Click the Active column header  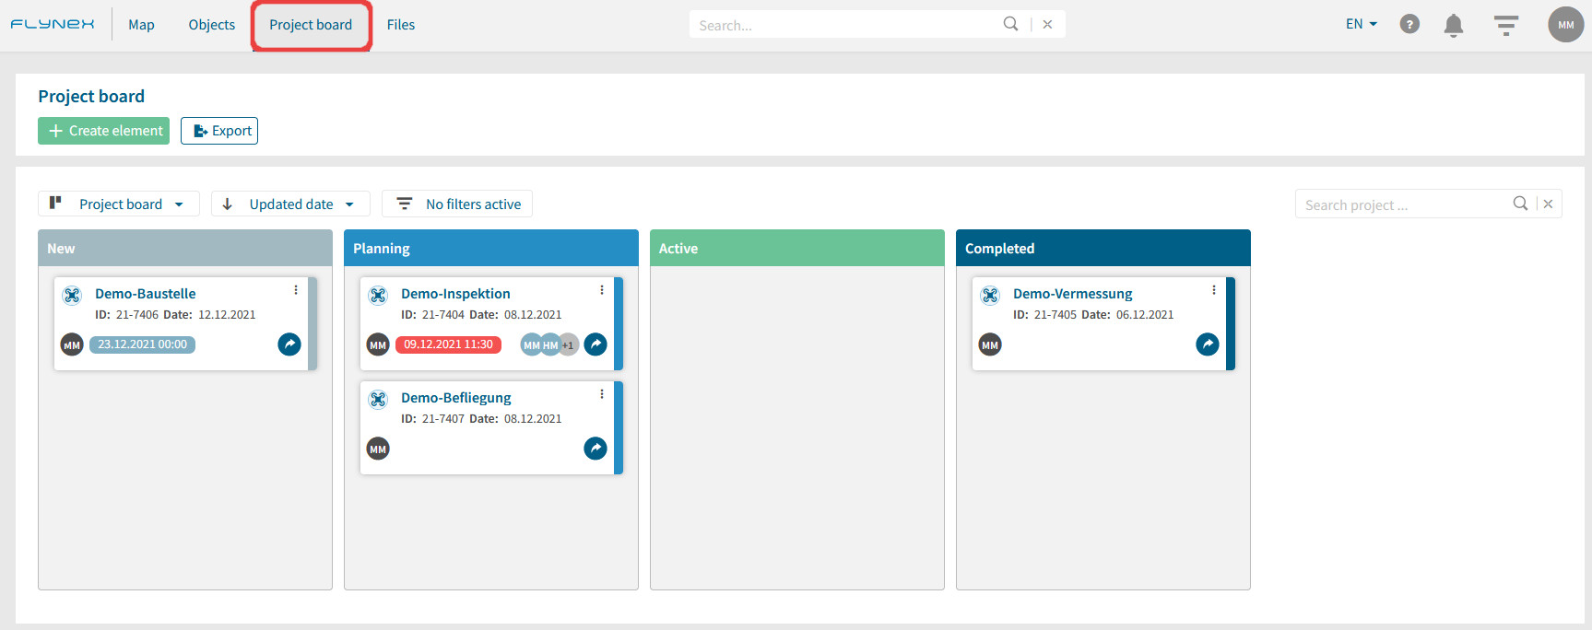pos(797,248)
